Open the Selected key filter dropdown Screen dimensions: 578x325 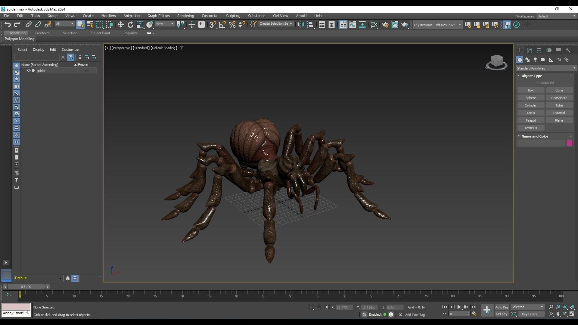pos(527,307)
